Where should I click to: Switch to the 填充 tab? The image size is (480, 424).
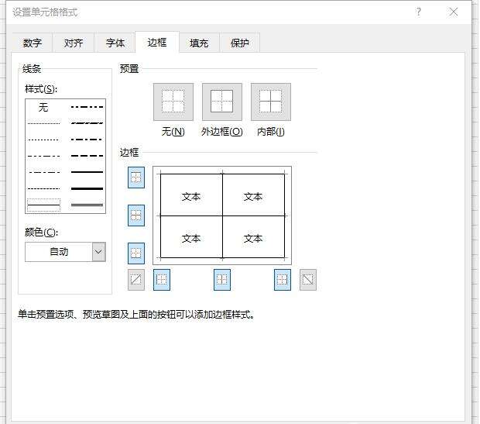click(199, 43)
